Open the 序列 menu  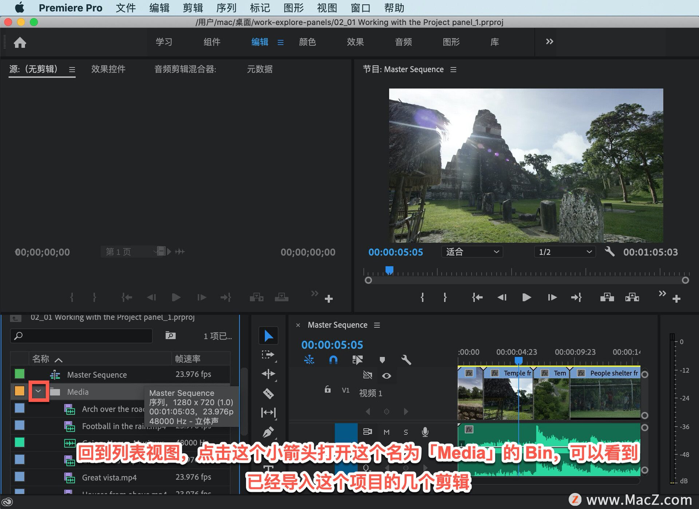[226, 8]
